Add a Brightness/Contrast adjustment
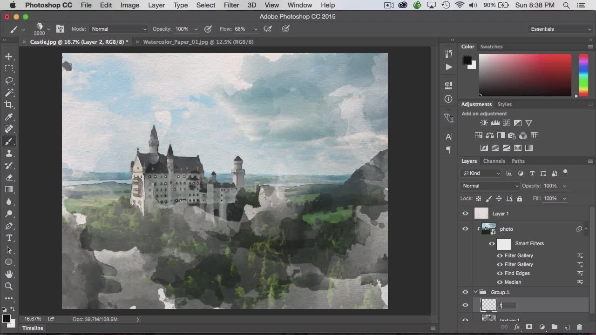Viewport: 596px width, 335px height. [x=484, y=123]
